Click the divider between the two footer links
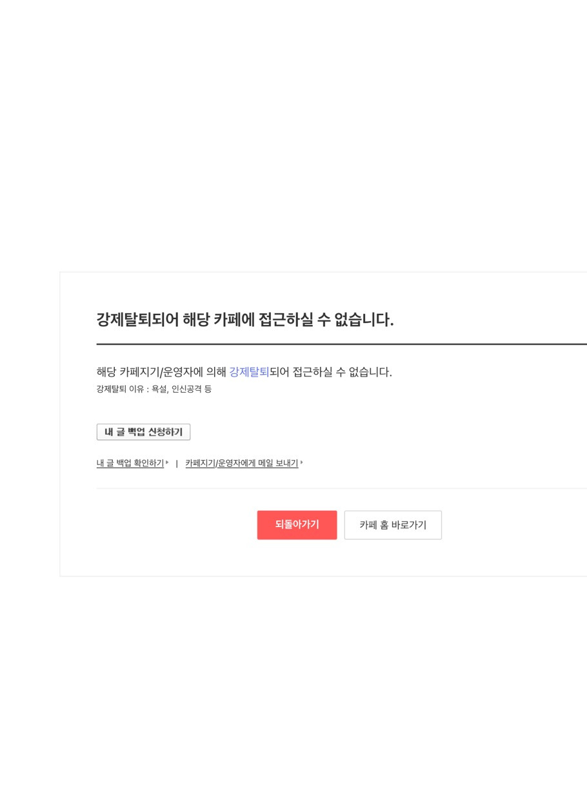 (x=176, y=462)
